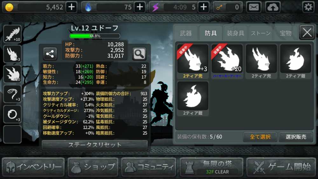Screen dimensions: 318x179
Task: Click the experience progress bar 44.8%
Action: coord(95,36)
